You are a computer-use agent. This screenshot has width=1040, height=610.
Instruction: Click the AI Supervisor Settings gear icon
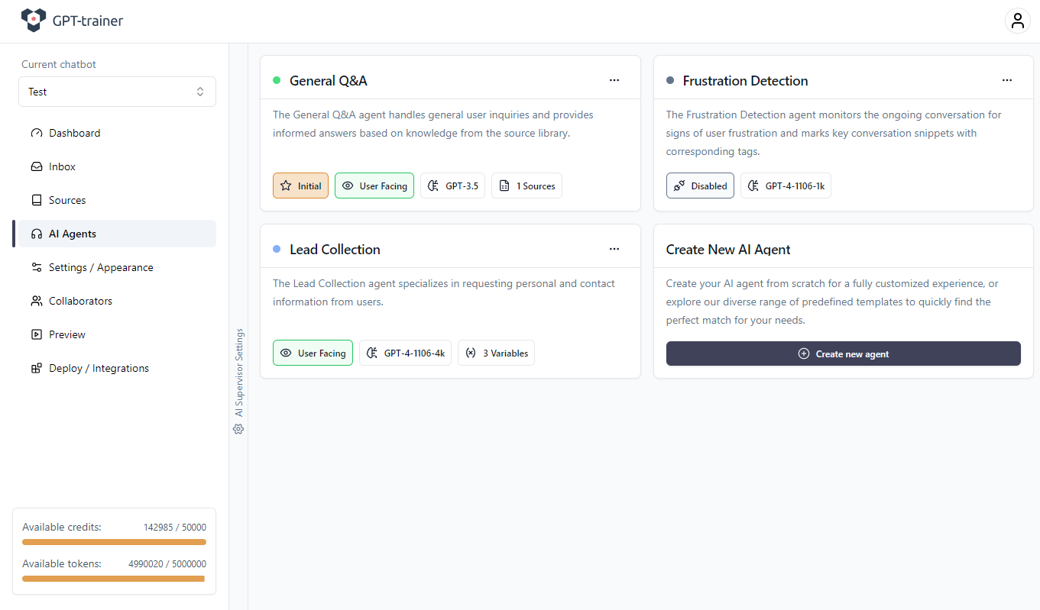pos(238,429)
